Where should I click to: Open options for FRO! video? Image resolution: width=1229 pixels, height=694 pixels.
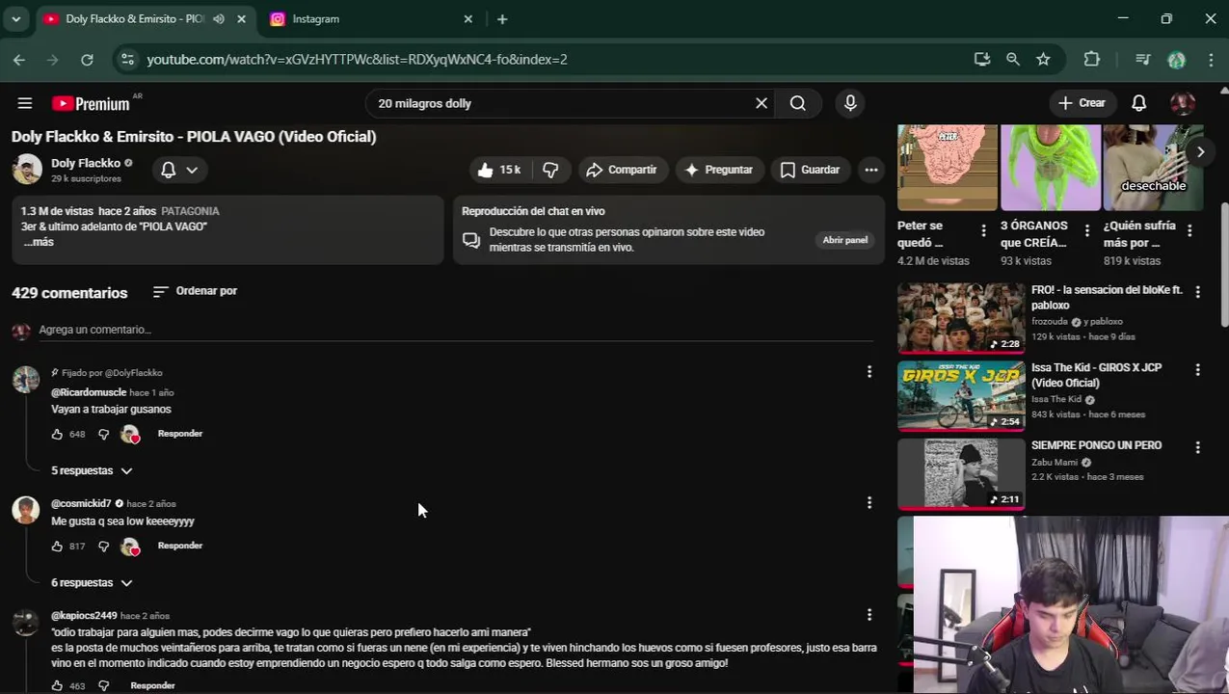1197,291
